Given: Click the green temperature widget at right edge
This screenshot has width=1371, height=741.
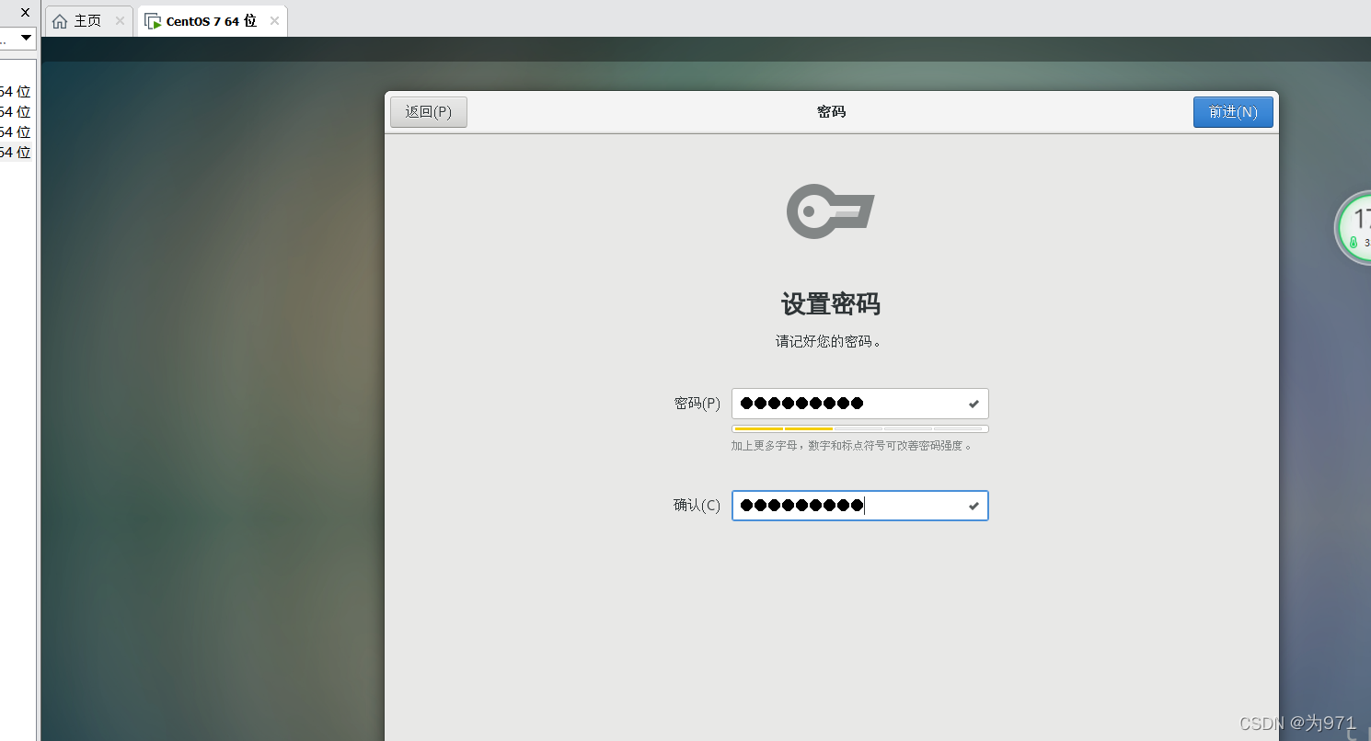Looking at the screenshot, I should pyautogui.click(x=1354, y=228).
